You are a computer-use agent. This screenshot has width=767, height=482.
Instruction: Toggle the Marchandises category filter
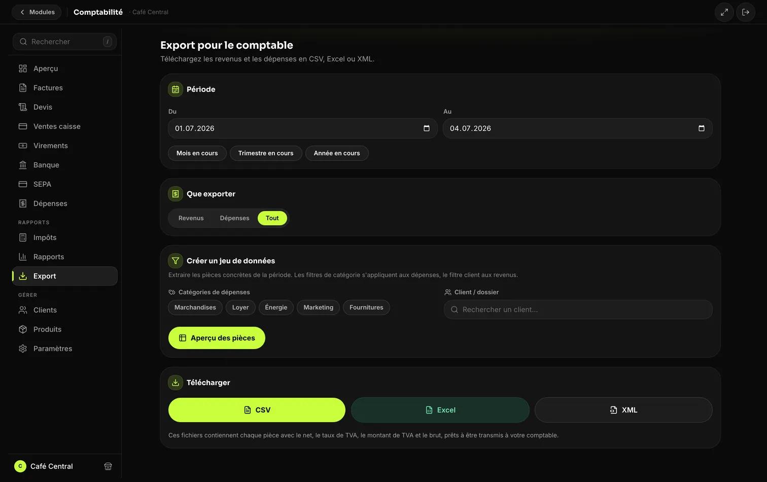click(195, 307)
